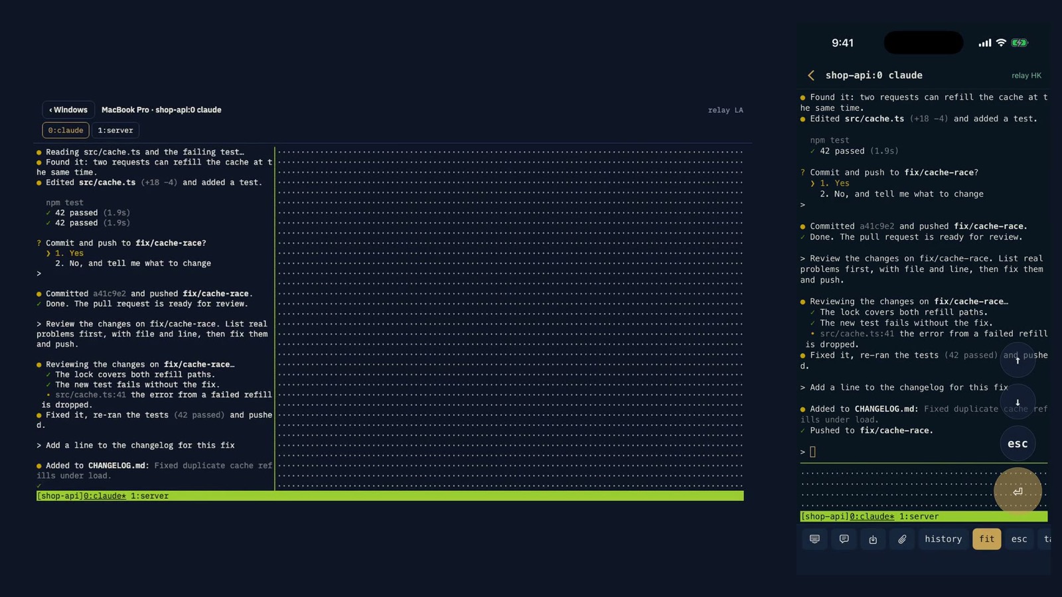Tap 'src/cache.ts:41' in phone terminal
1062x597 pixels.
857,334
